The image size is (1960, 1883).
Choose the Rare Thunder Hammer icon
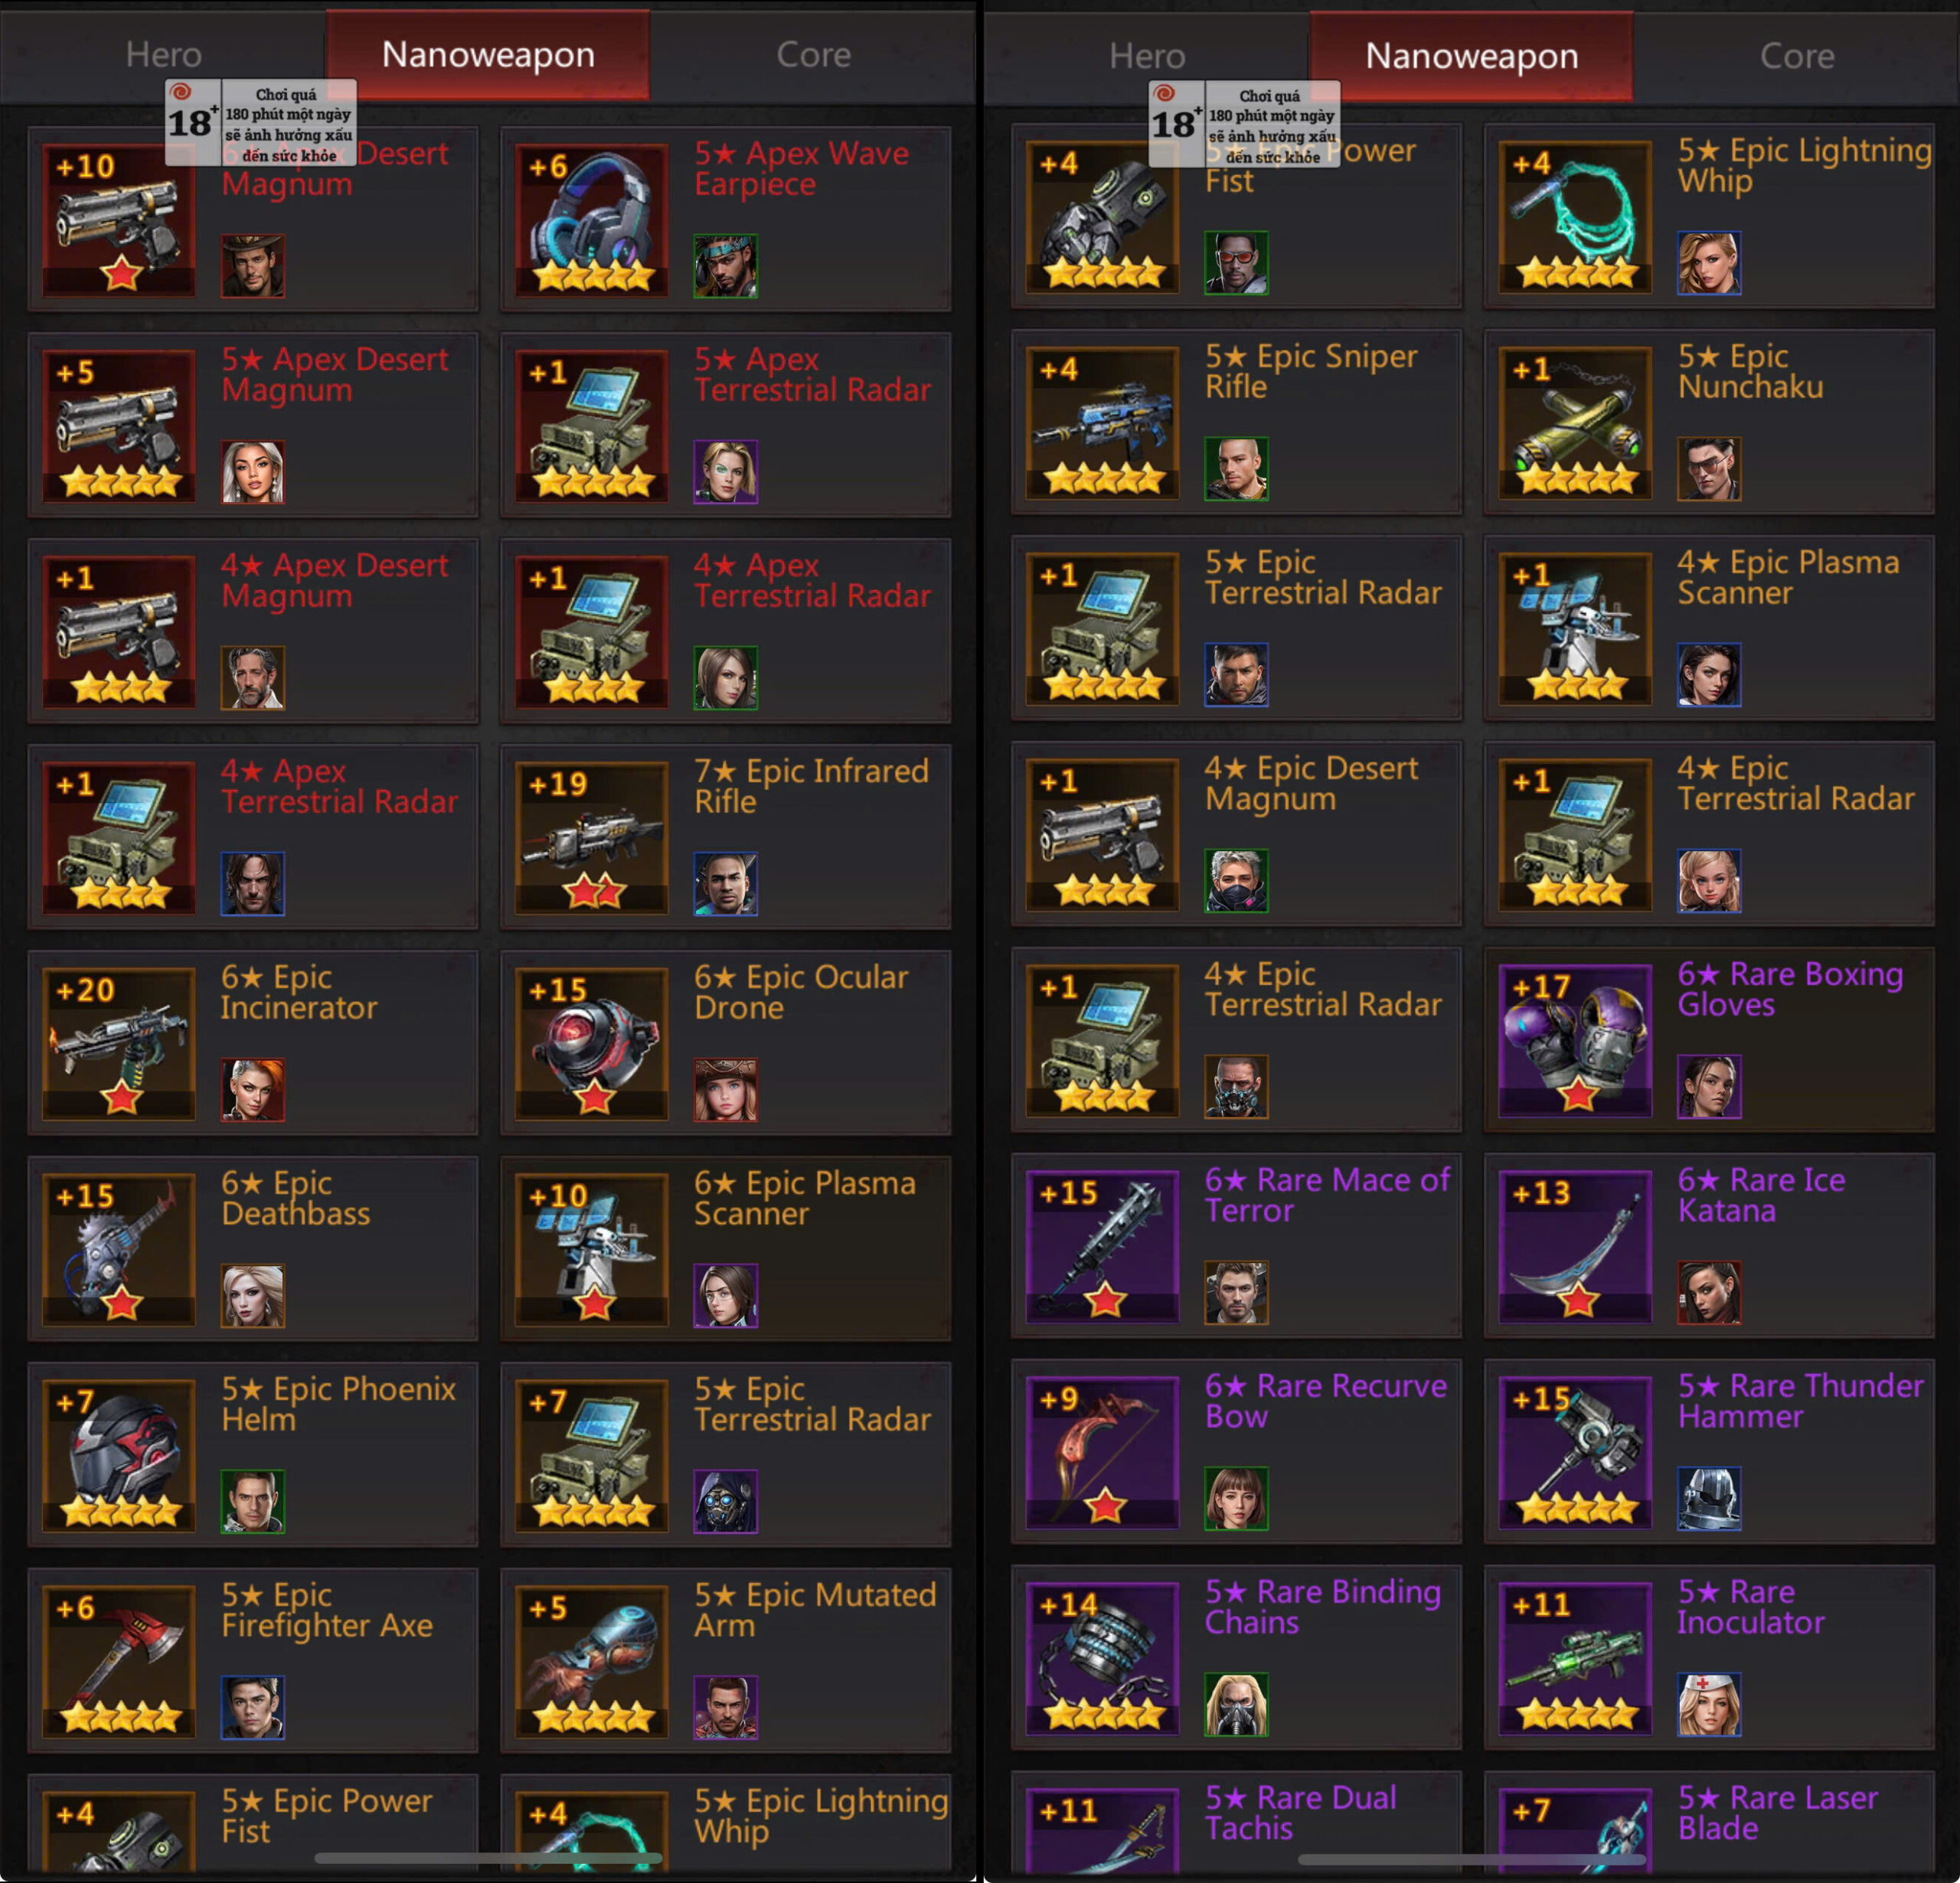1575,1452
